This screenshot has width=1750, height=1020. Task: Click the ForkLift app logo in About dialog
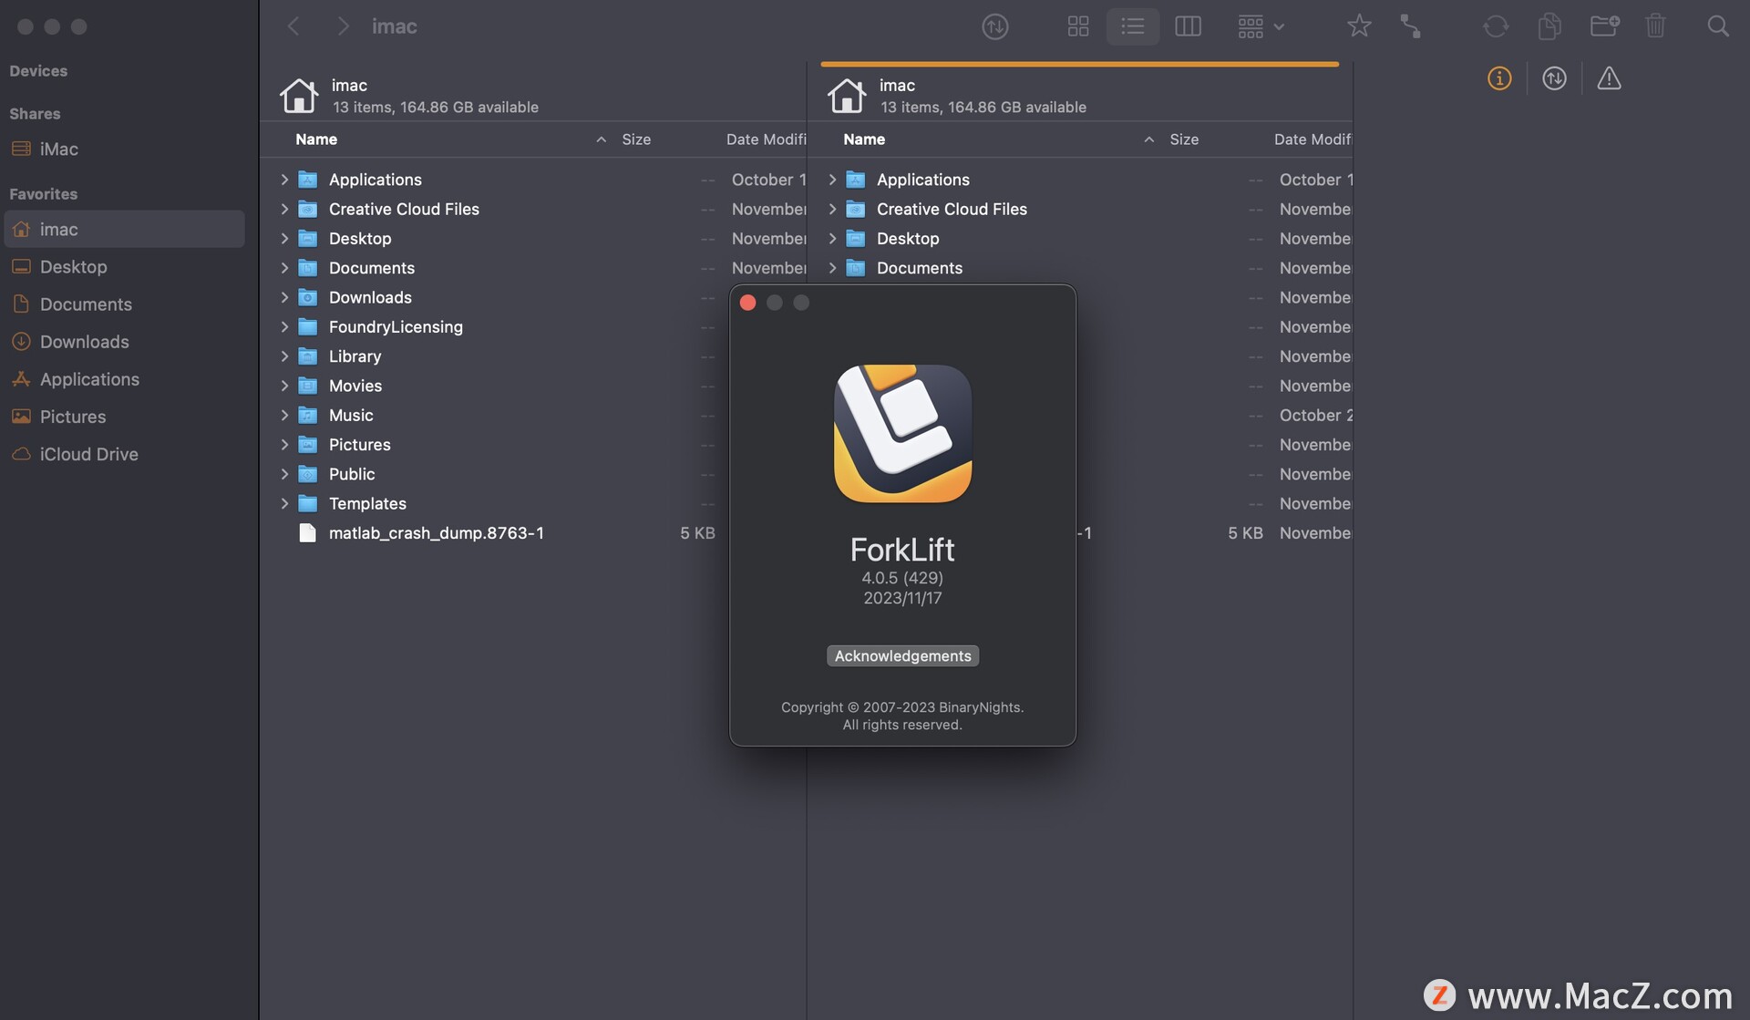[902, 434]
